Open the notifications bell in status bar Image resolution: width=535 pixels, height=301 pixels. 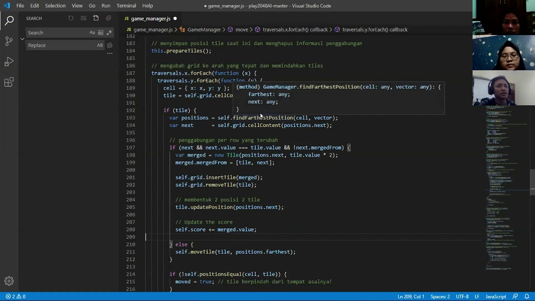click(527, 296)
